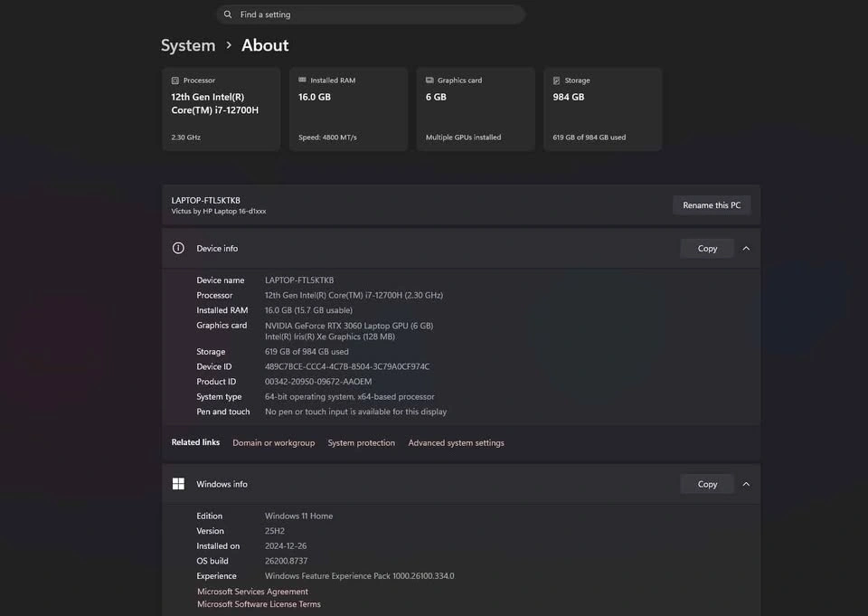
Task: Click the System type value
Action: point(349,396)
